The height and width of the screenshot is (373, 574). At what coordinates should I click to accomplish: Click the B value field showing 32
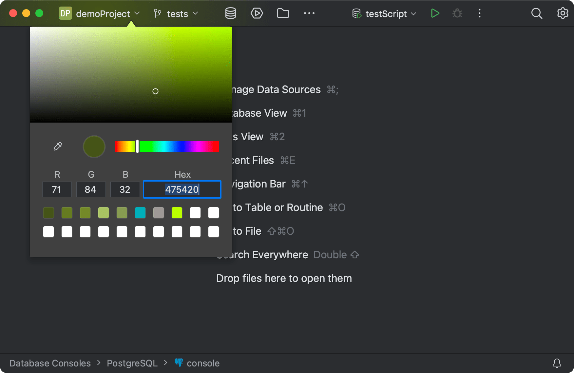pyautogui.click(x=125, y=189)
